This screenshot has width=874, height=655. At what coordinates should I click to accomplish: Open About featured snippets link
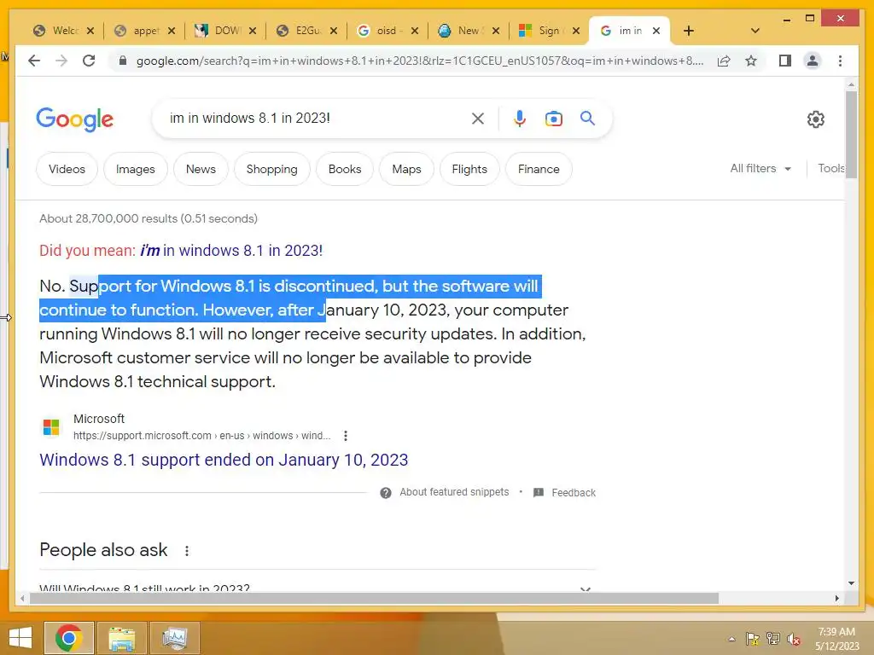coord(454,492)
